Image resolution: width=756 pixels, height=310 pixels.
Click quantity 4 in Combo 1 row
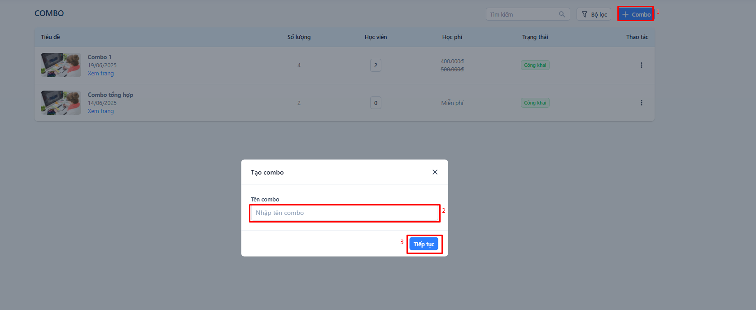tap(299, 65)
